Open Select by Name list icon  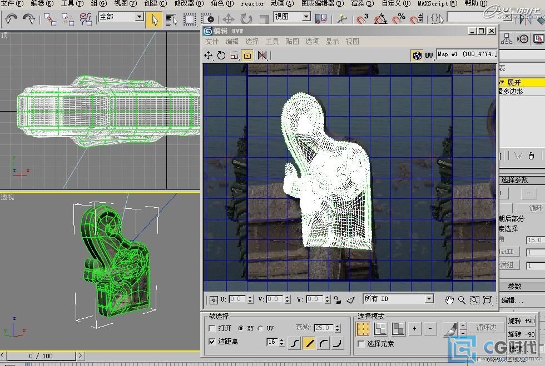click(171, 19)
